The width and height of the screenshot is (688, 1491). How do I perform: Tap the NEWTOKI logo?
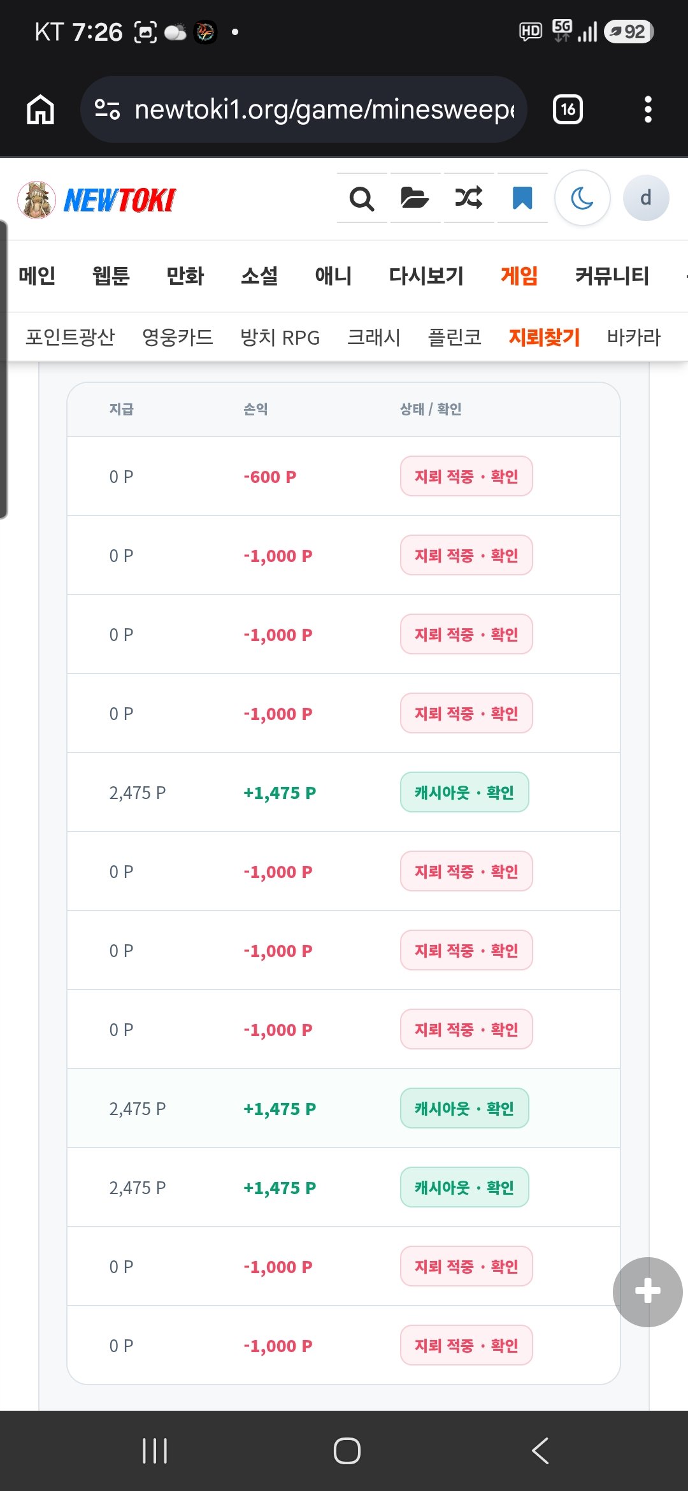tap(97, 200)
